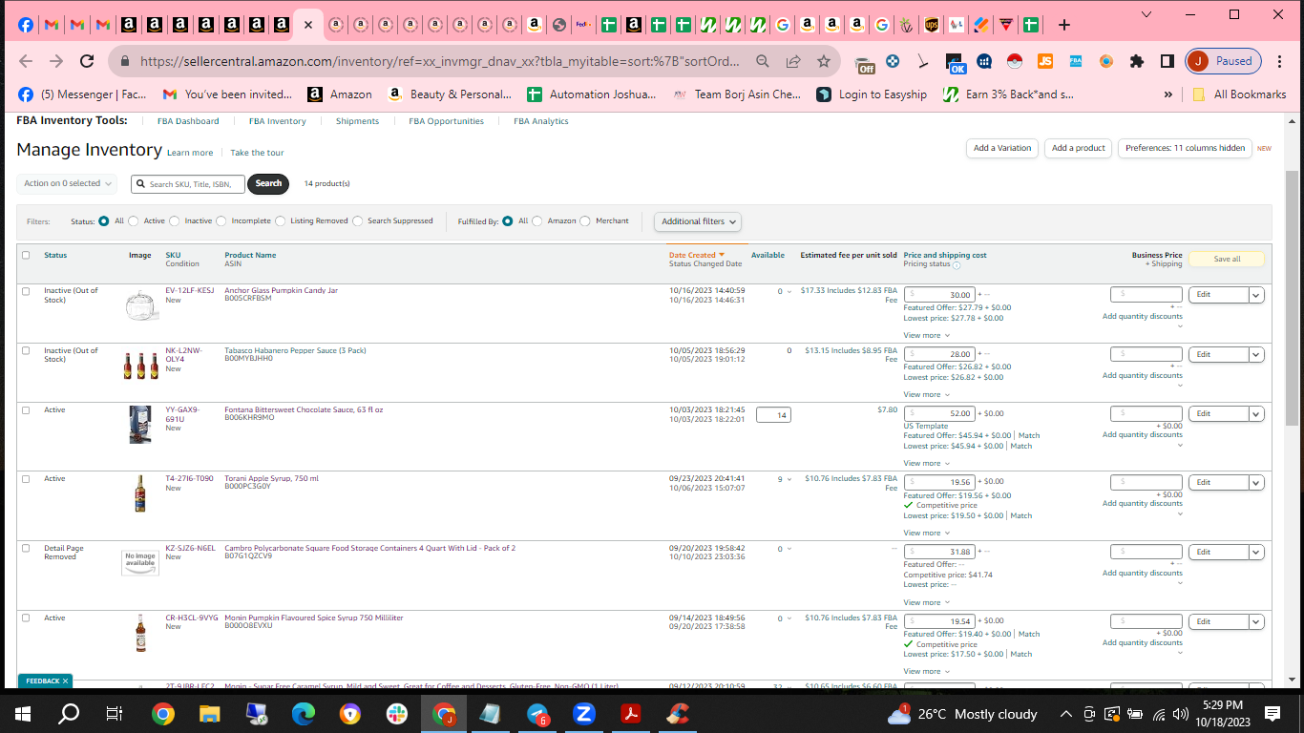
Task: Open Edit dropdown arrow for Fontana Chocolate Sauce
Action: pos(1256,414)
